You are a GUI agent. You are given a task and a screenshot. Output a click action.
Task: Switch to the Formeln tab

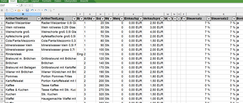coord(47,1)
